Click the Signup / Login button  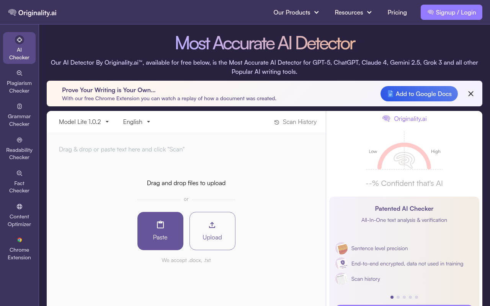click(451, 12)
